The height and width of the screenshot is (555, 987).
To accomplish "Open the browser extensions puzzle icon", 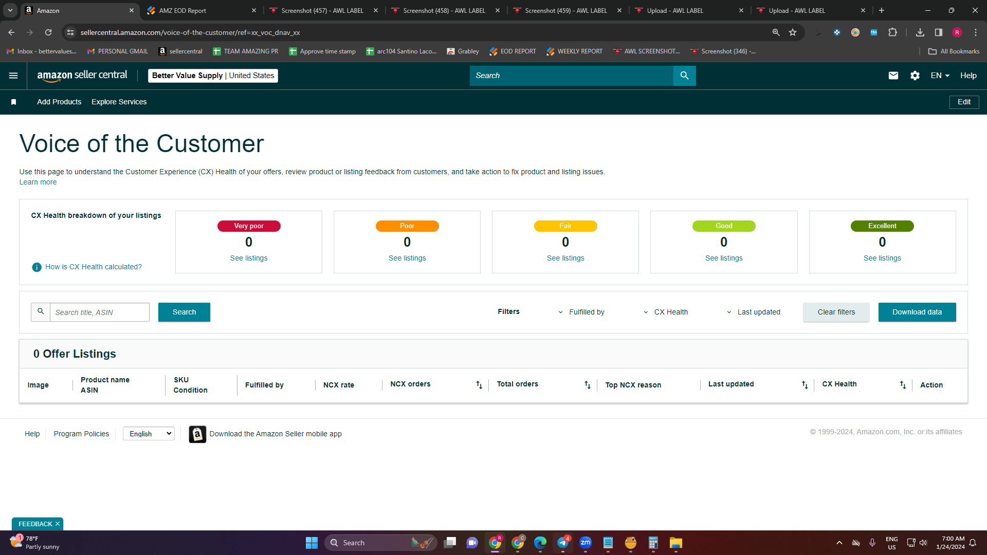I will click(x=893, y=32).
